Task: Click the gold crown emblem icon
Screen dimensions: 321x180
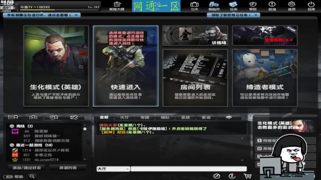Action: click(15, 160)
